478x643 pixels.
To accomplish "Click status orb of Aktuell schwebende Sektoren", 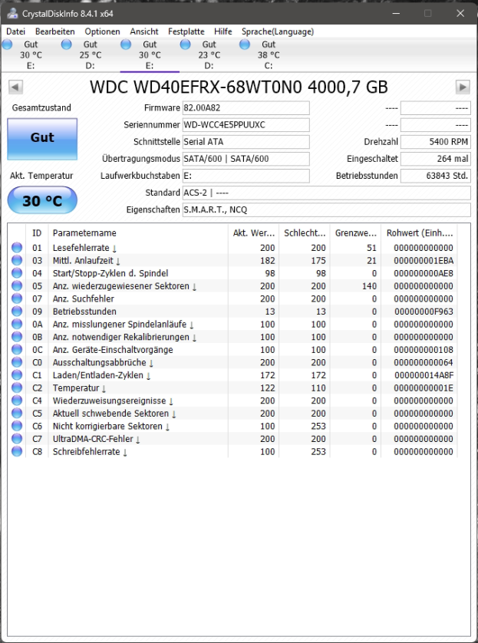I will pos(17,414).
